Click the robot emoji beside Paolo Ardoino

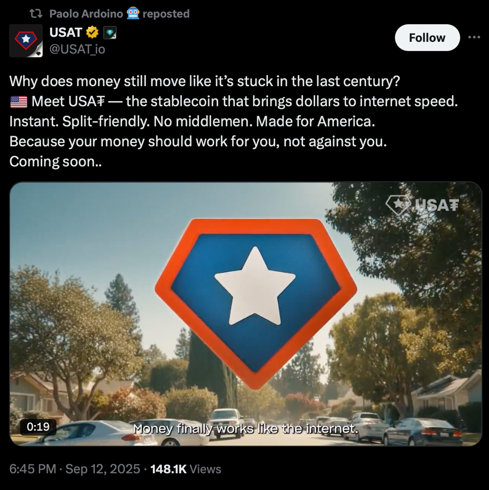(133, 14)
